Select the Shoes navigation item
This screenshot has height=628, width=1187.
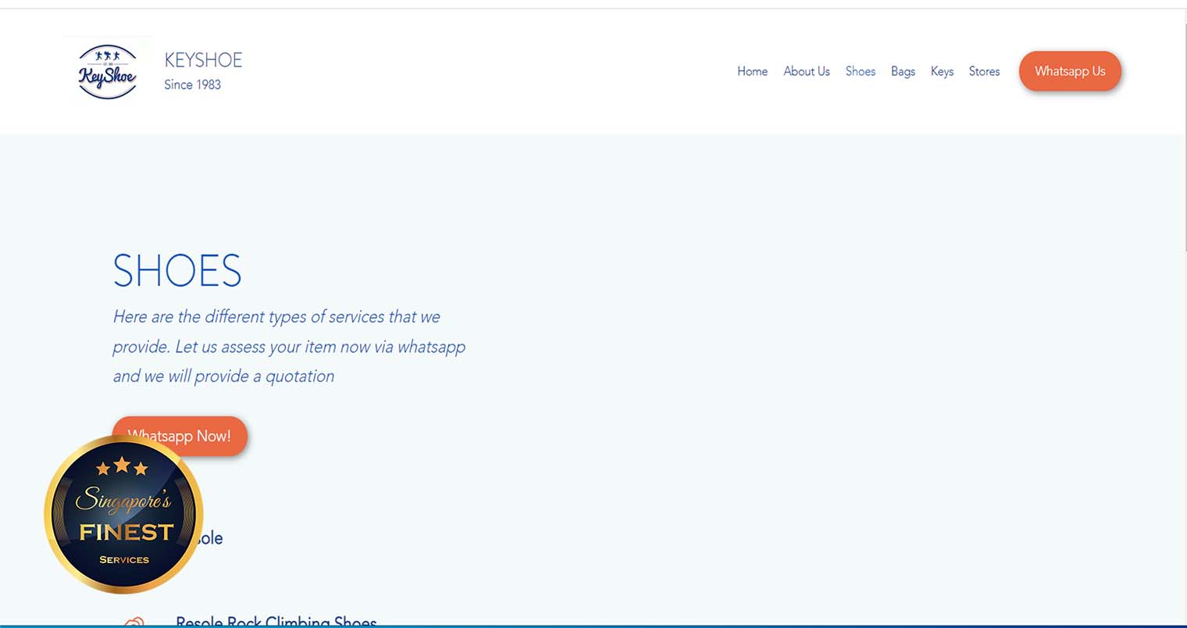point(860,71)
